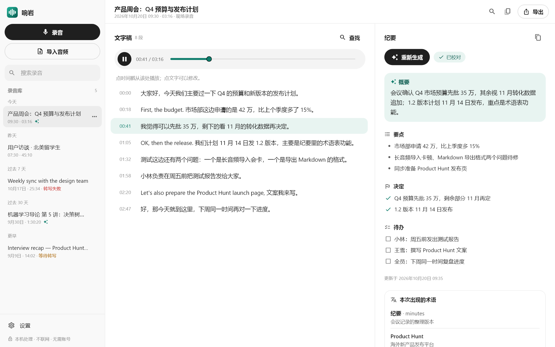This screenshot has height=347, width=555.
Task: Open the more options menu for 产品周会 recording
Action: click(x=95, y=117)
